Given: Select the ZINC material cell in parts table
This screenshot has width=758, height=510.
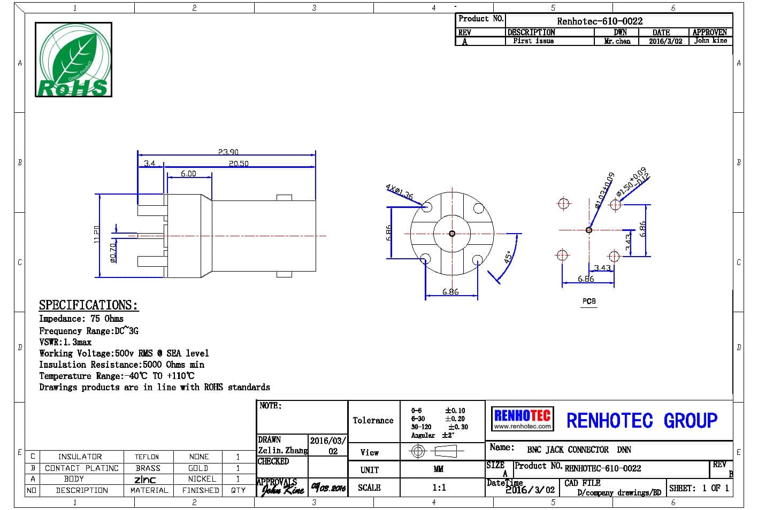Looking at the screenshot, I should pyautogui.click(x=145, y=480).
